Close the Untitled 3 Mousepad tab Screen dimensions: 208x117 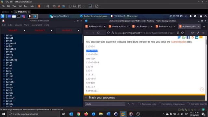point(78,31)
